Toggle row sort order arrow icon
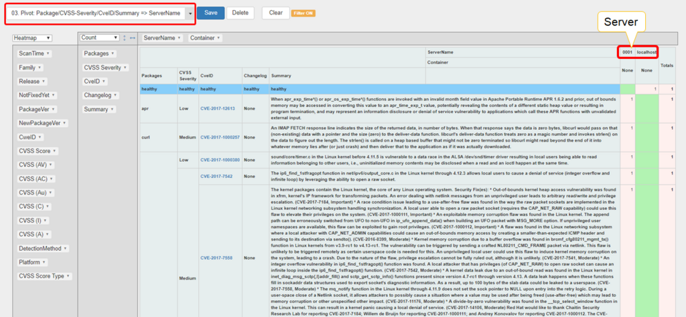Viewport: 686px width, 317px height. pyautogui.click(x=125, y=38)
